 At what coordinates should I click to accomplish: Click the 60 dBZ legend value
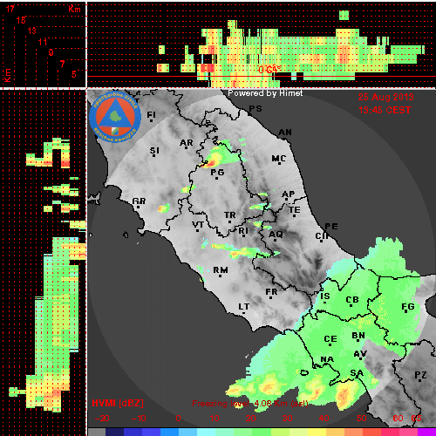pyautogui.click(x=398, y=419)
